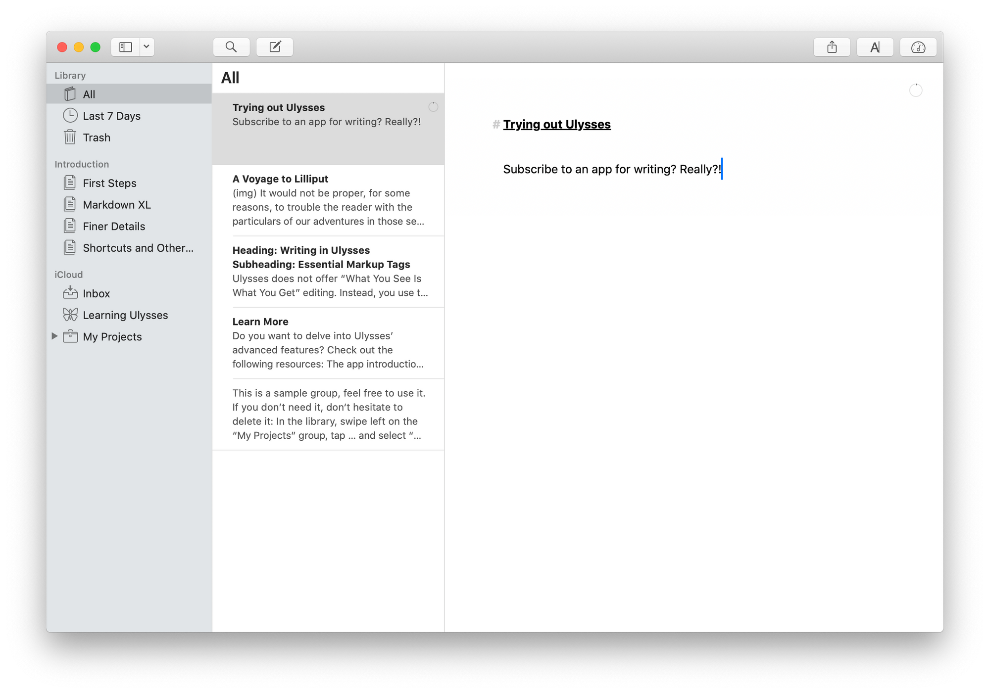The height and width of the screenshot is (694, 990).
Task: Select the Trash icon in sidebar
Action: [x=72, y=138]
